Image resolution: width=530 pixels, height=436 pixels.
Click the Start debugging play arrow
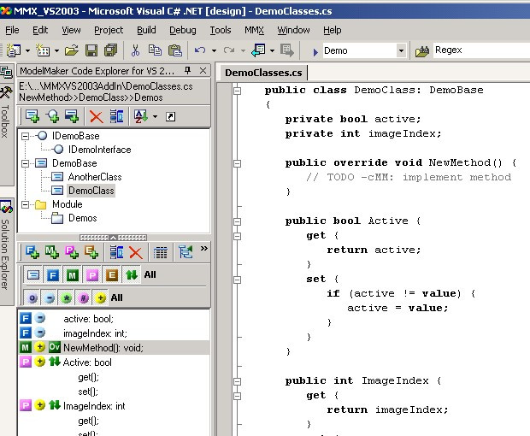pos(315,52)
